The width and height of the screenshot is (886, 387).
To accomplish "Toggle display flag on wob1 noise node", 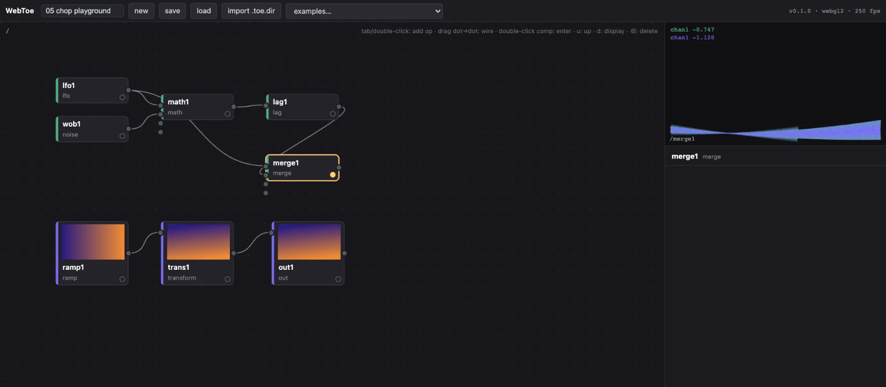I will click(122, 136).
